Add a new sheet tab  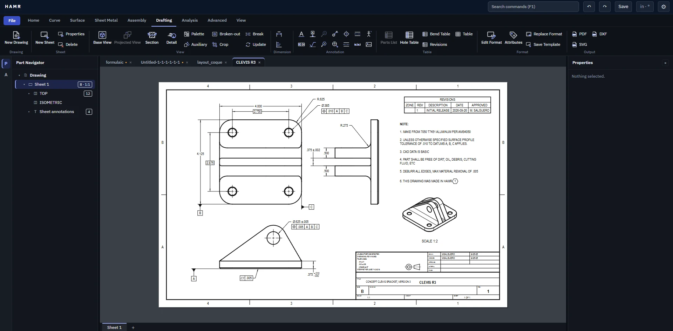[x=133, y=328]
